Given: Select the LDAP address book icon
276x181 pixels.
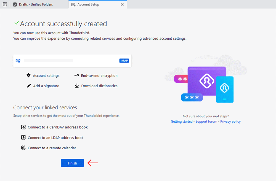Looking at the screenshot, I should pyautogui.click(x=23, y=137).
